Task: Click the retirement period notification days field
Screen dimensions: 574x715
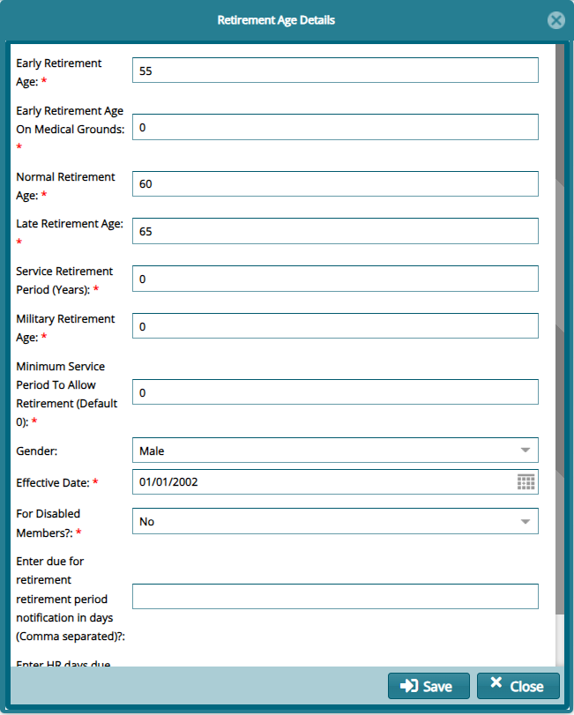Action: point(335,597)
